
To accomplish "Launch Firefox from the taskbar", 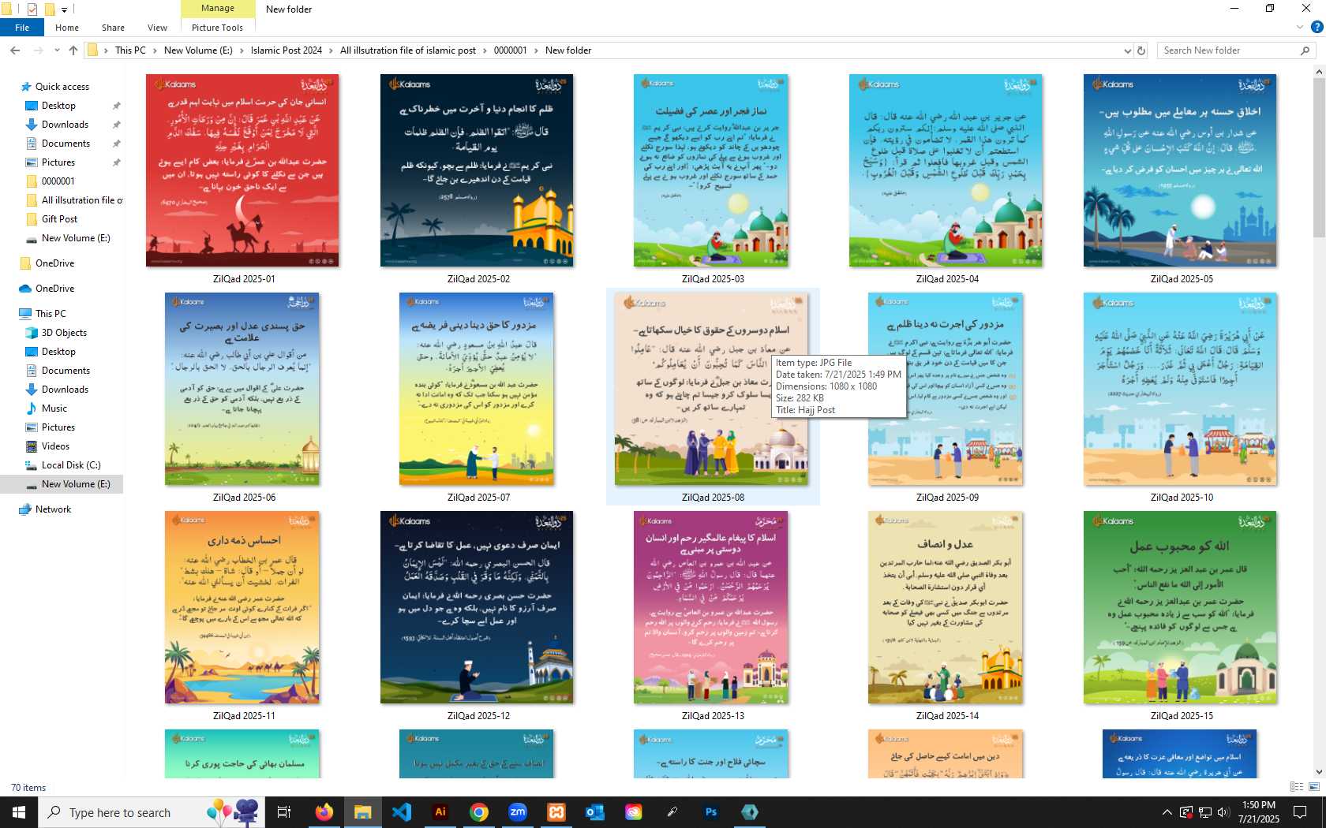I will 324,812.
